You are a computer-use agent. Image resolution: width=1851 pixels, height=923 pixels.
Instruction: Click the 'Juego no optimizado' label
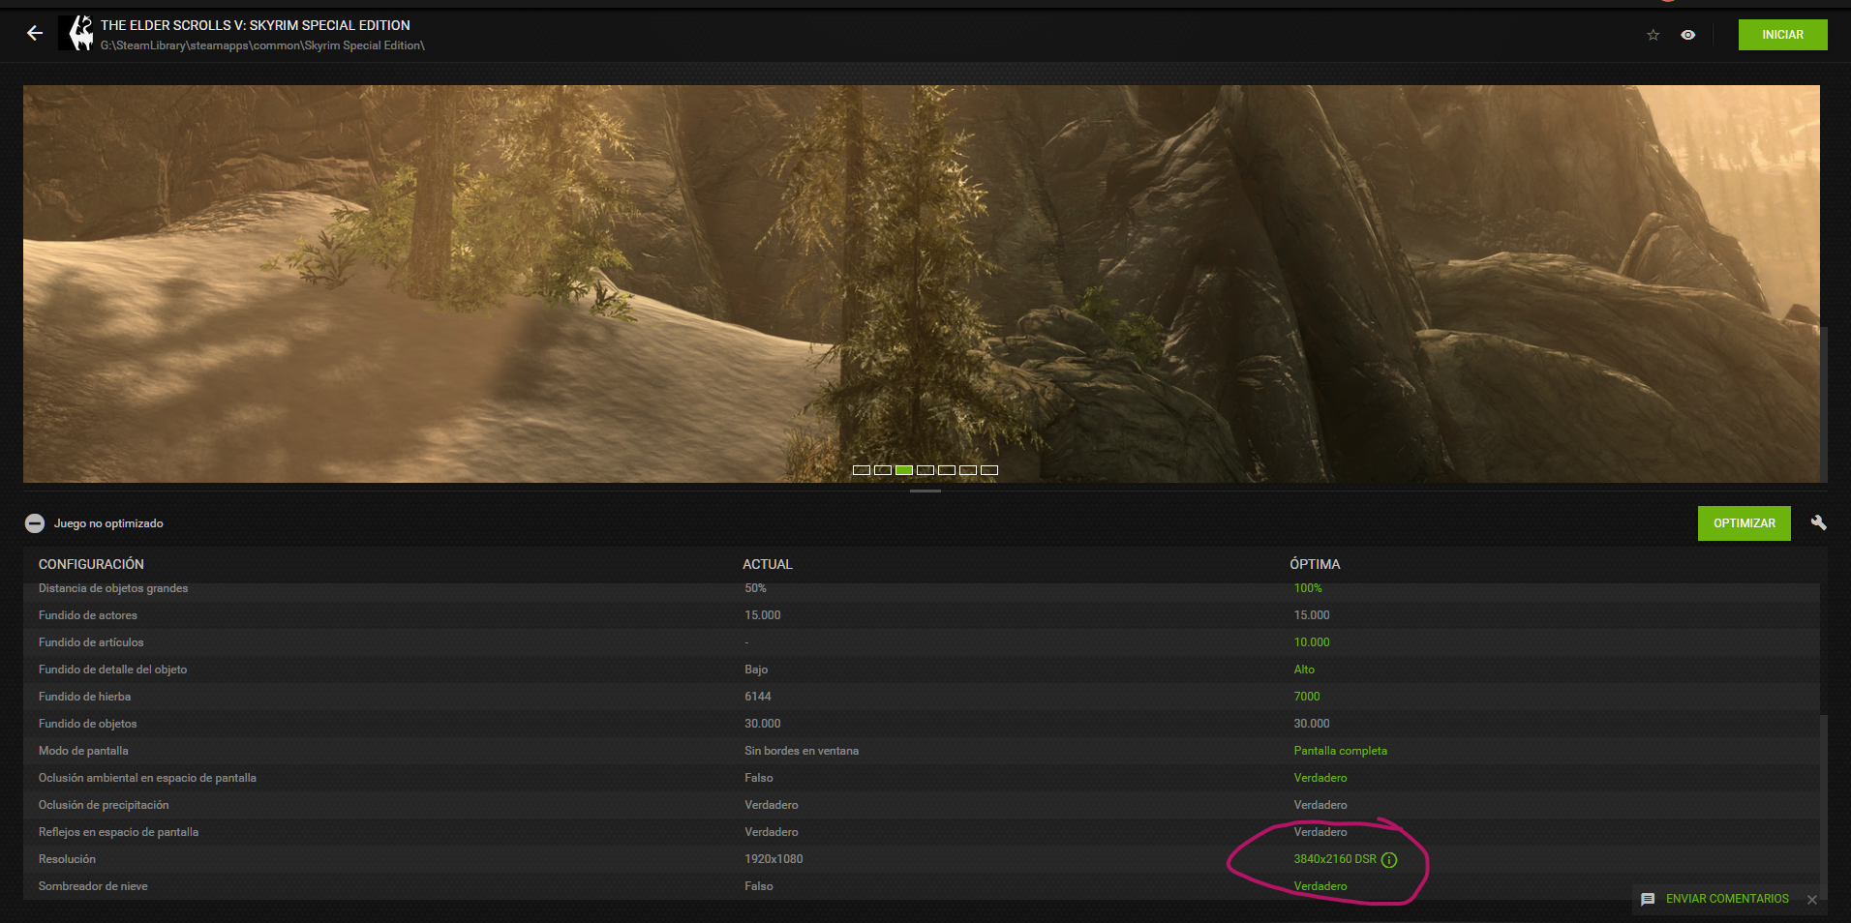108,523
